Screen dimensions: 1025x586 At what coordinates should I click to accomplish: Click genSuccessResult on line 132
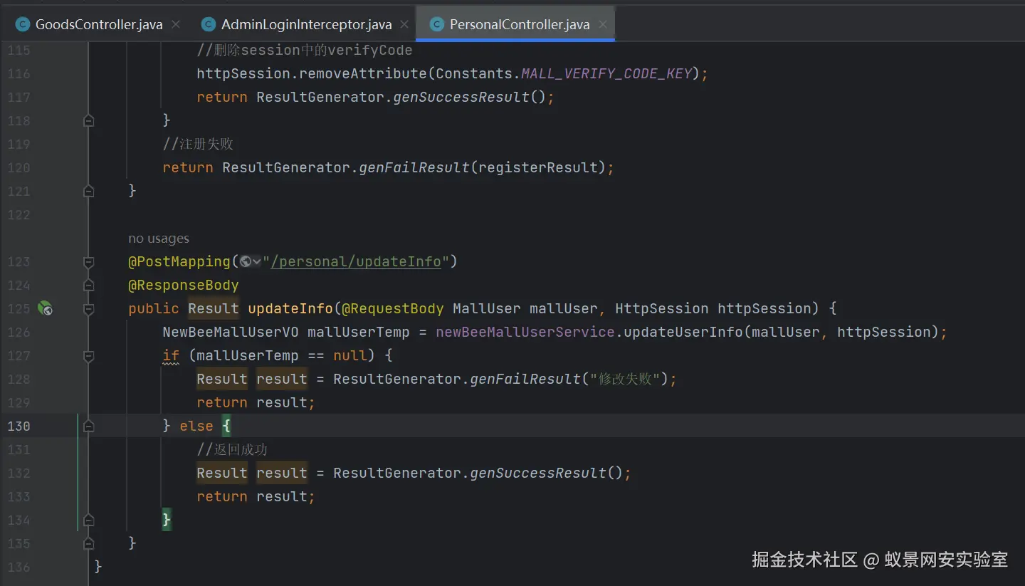click(538, 473)
